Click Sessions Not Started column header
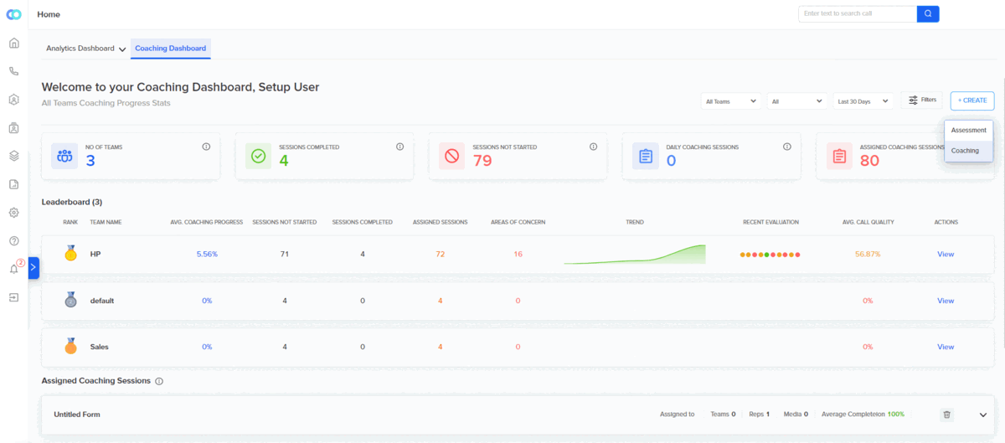The image size is (1005, 443). 285,222
